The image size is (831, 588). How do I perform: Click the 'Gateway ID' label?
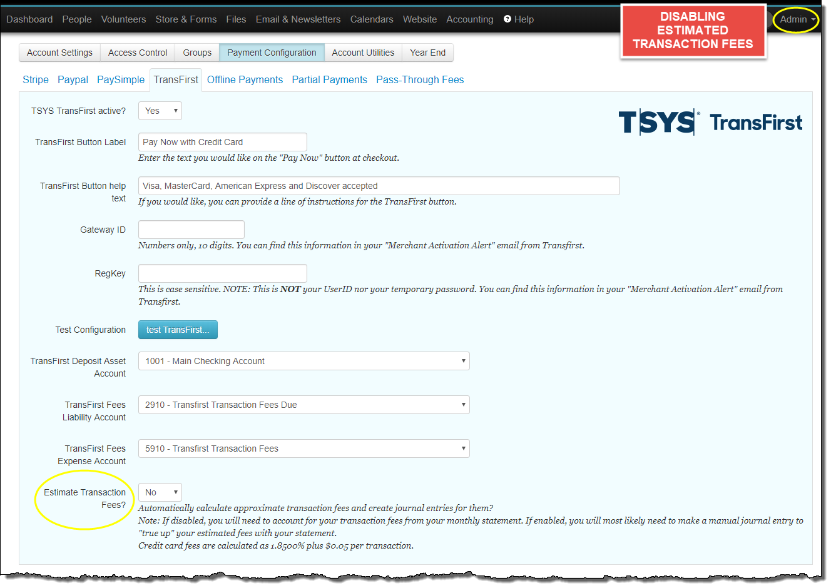pos(103,230)
